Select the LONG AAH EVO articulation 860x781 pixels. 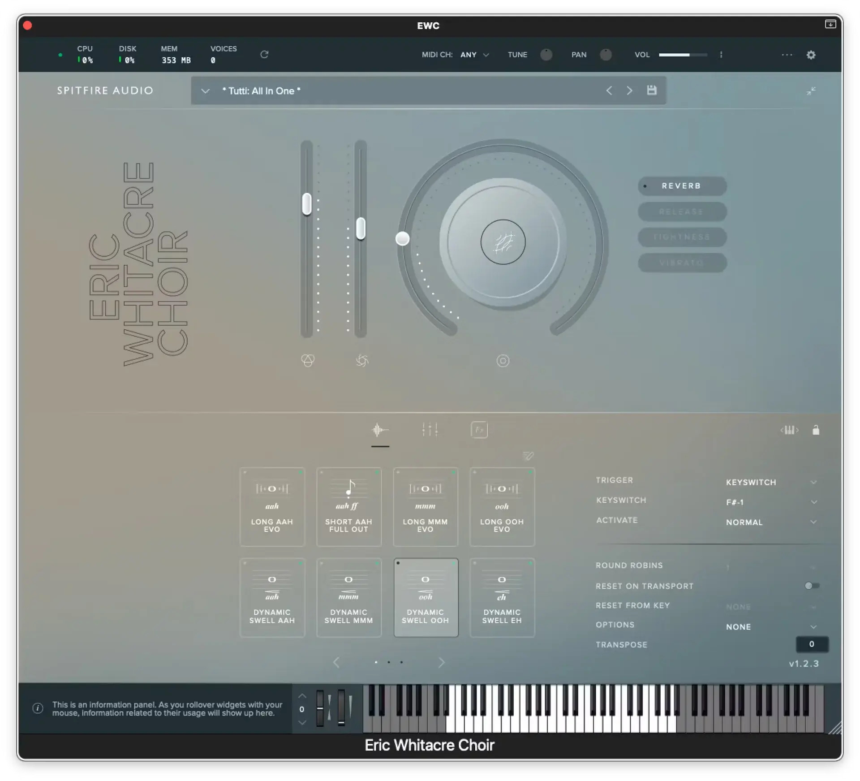point(272,507)
